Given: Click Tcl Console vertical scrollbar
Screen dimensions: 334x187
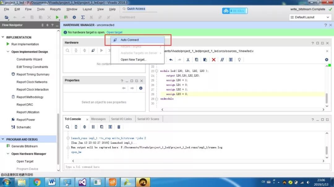Looking at the screenshot, I should point(327,150).
